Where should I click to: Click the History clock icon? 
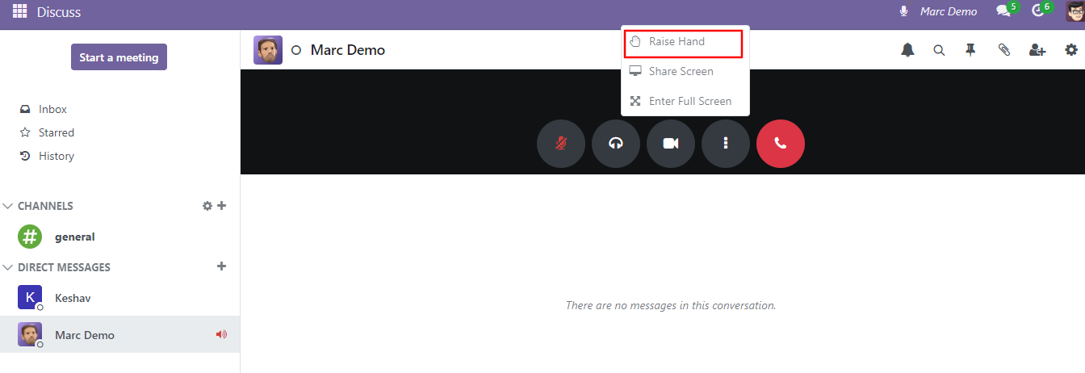click(25, 156)
